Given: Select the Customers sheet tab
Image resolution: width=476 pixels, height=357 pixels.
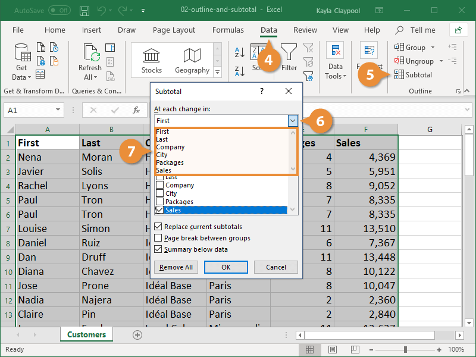Looking at the screenshot, I should click(86, 334).
